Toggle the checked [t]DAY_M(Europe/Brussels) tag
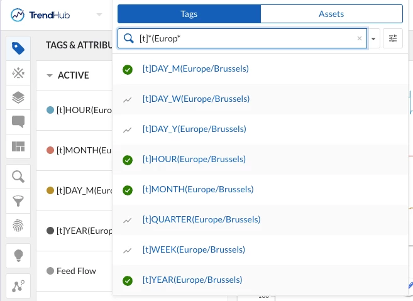This screenshot has width=413, height=301. [x=128, y=69]
